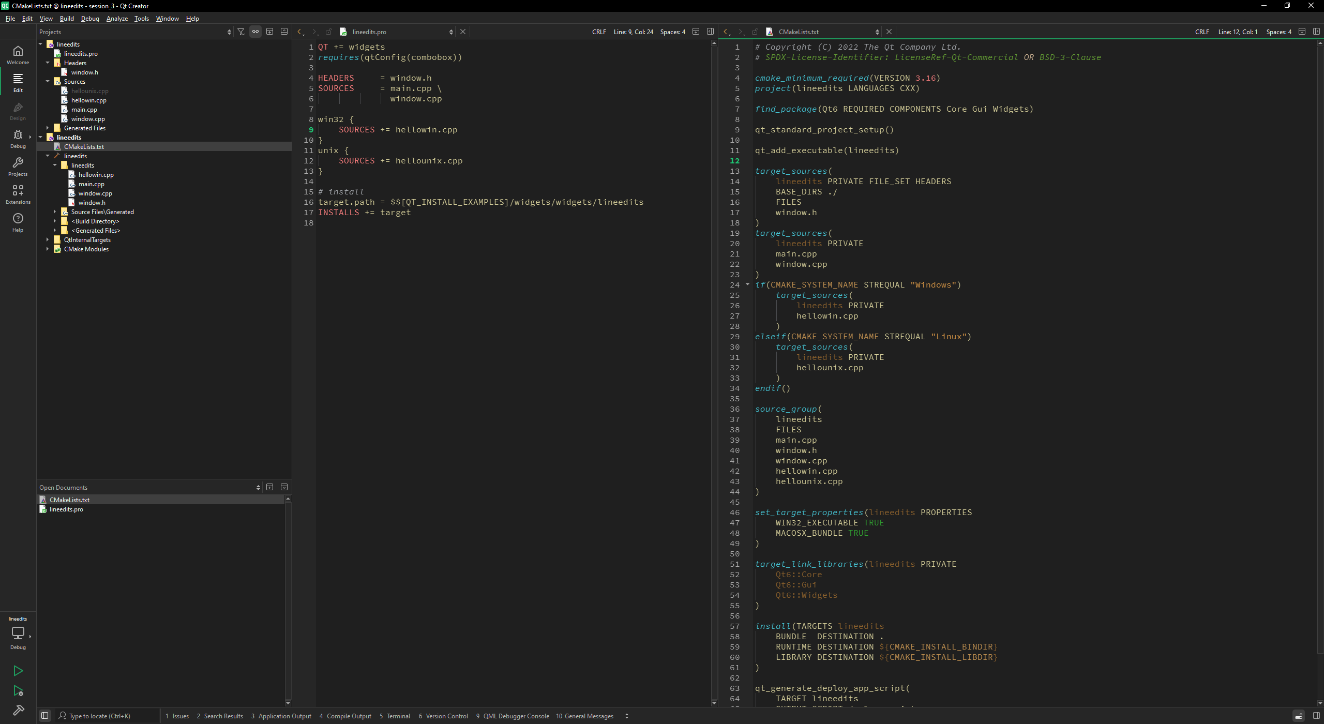This screenshot has height=724, width=1324.
Task: Open the Welcome mode
Action: click(18, 54)
